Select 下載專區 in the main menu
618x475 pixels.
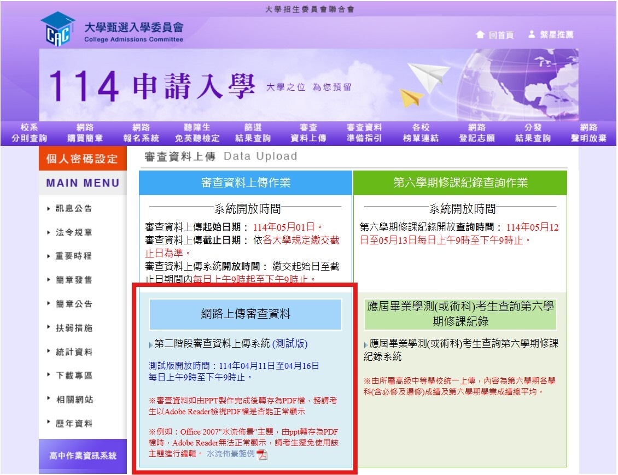[x=74, y=376]
